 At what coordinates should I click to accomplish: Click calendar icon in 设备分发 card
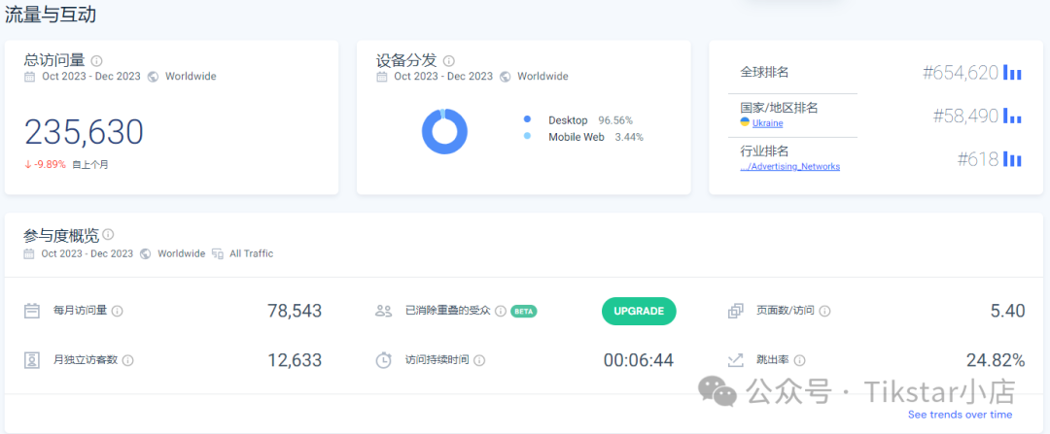[382, 77]
